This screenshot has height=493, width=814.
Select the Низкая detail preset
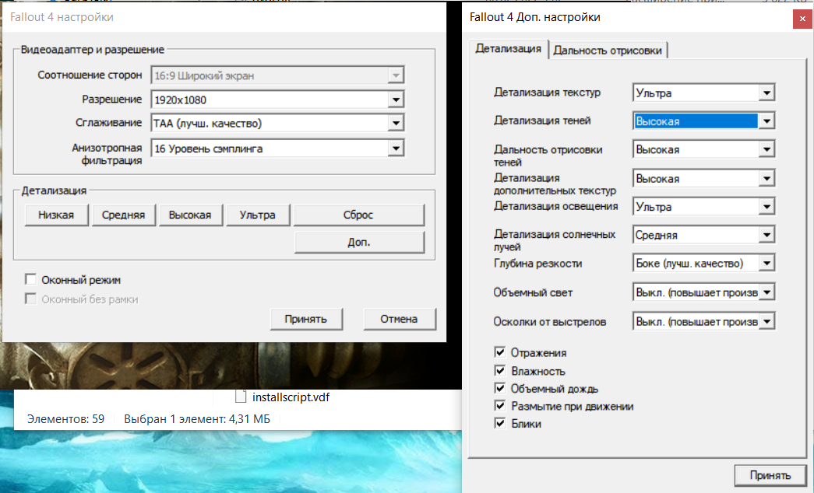pos(56,215)
